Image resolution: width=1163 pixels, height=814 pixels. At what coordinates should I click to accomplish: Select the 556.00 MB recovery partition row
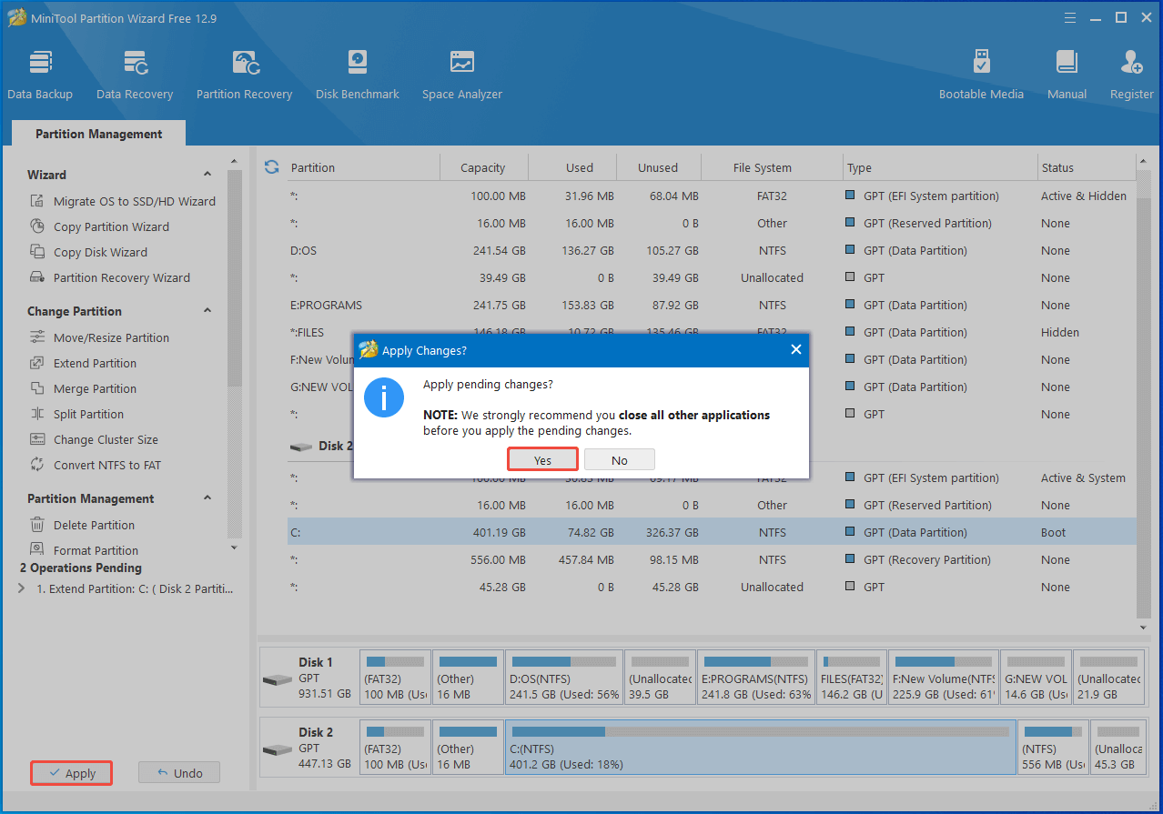pyautogui.click(x=712, y=559)
